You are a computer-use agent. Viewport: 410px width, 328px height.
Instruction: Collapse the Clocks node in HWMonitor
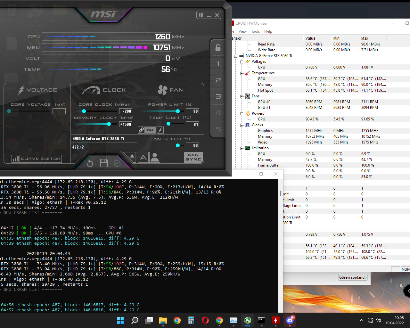(x=242, y=125)
